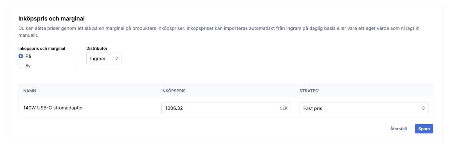Click the inköpspris field showing 1006.32
The image size is (450, 149).
[219, 108]
